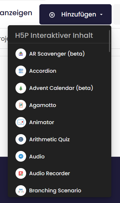Select Advent Calendar (beta) entry
The width and height of the screenshot is (120, 203).
(61, 88)
